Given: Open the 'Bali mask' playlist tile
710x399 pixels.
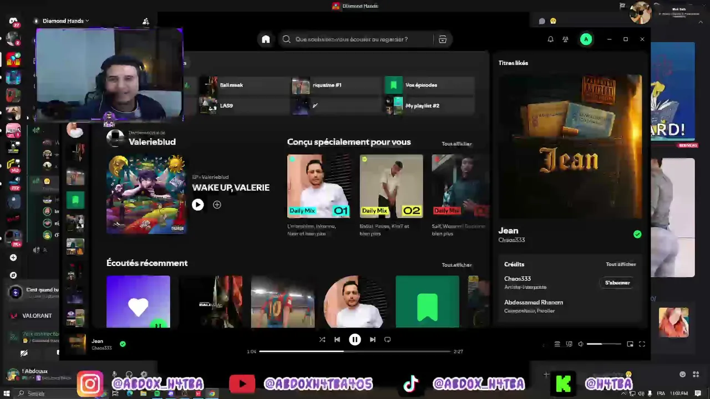Looking at the screenshot, I should point(244,85).
